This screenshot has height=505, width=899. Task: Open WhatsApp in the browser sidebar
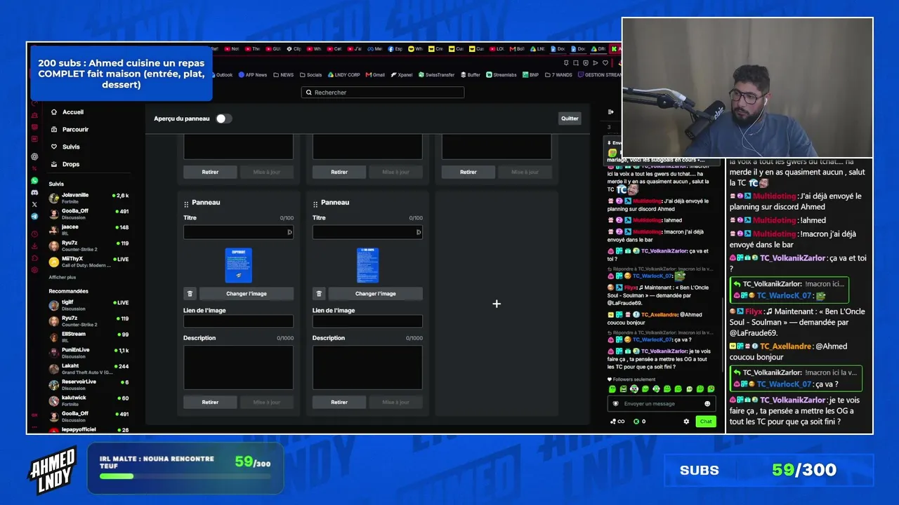(x=34, y=180)
